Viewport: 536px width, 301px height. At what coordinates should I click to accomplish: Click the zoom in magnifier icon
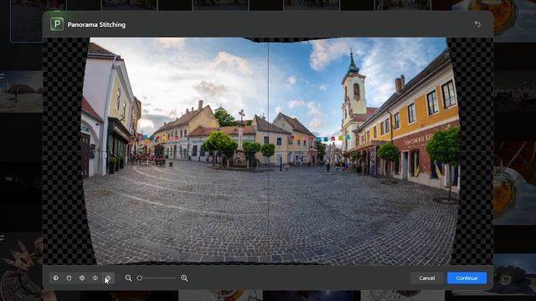coord(184,278)
